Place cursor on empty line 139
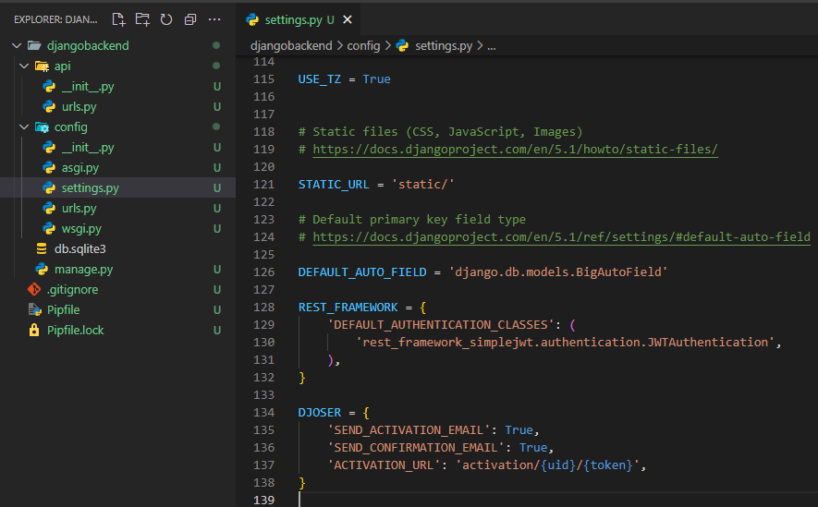Viewport: 818px width, 507px height. (462, 500)
